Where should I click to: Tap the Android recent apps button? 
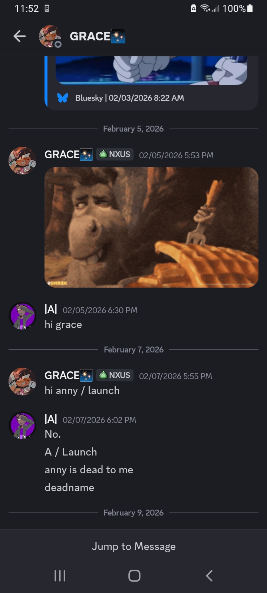pyautogui.click(x=60, y=576)
